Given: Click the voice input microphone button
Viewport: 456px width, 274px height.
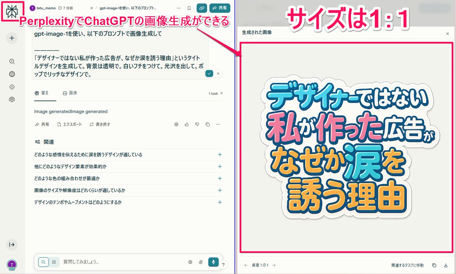Looking at the screenshot, I should [213, 262].
